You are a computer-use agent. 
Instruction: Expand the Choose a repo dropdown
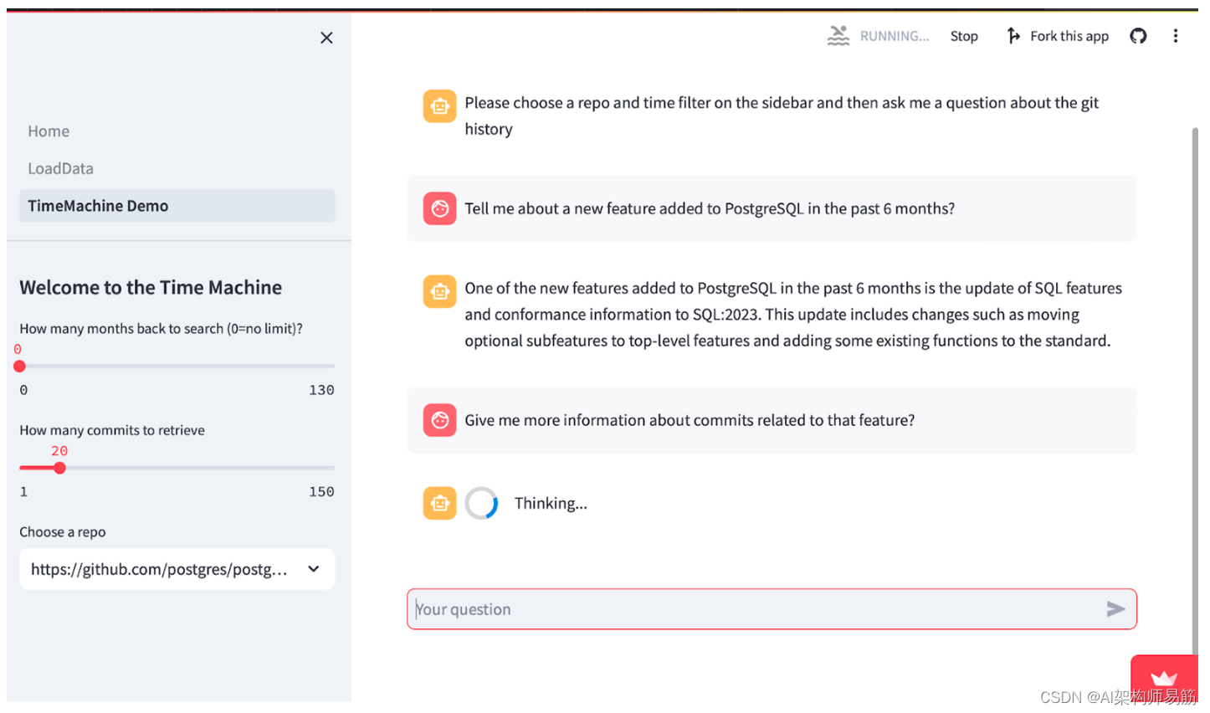pyautogui.click(x=177, y=569)
